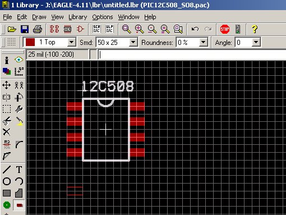
Task: Activate the Smd pad tool button
Action: click(x=19, y=205)
